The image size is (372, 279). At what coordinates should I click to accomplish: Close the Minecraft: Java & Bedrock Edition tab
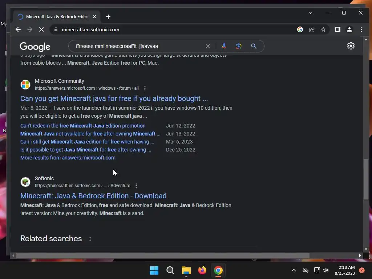94,17
